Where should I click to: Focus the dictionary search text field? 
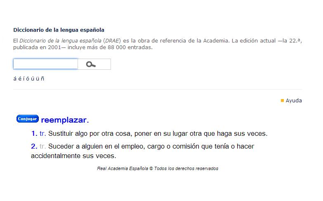pos(45,64)
